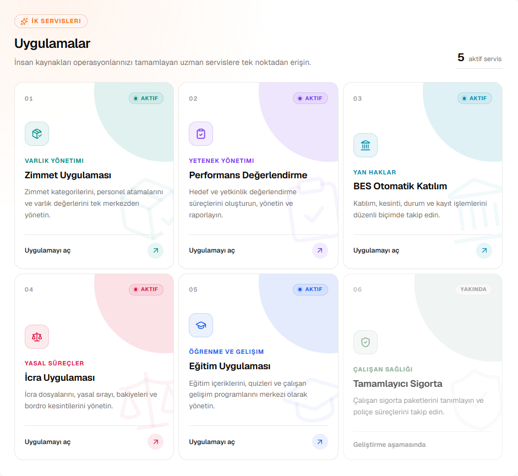Click the YAKINDA badge on the Tamamlayıcı Sigorta card

pos(473,289)
